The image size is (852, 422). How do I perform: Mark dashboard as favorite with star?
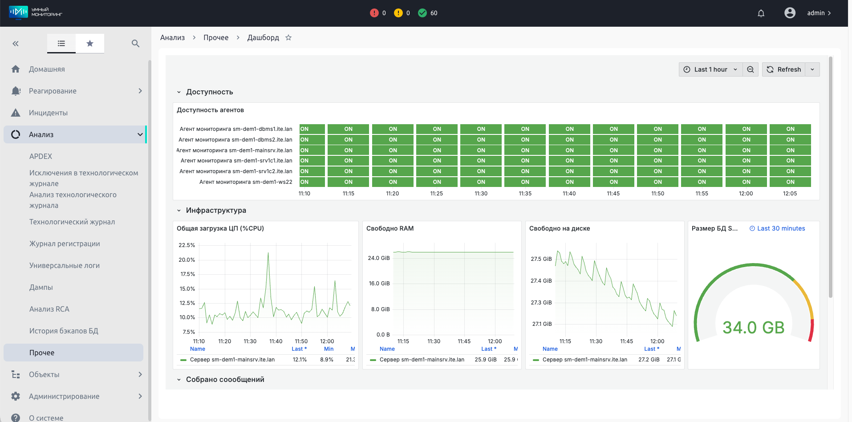pyautogui.click(x=288, y=38)
